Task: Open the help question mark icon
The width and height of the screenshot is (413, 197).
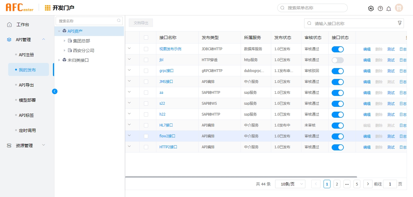Action: click(x=380, y=8)
